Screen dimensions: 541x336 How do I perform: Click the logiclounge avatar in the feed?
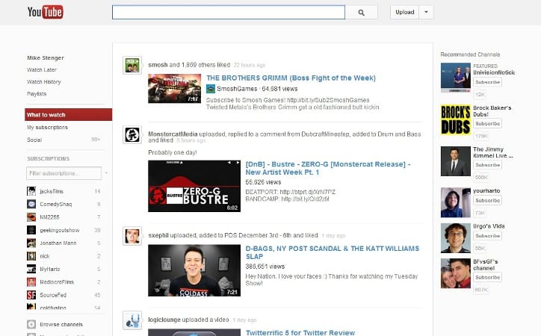pyautogui.click(x=132, y=320)
